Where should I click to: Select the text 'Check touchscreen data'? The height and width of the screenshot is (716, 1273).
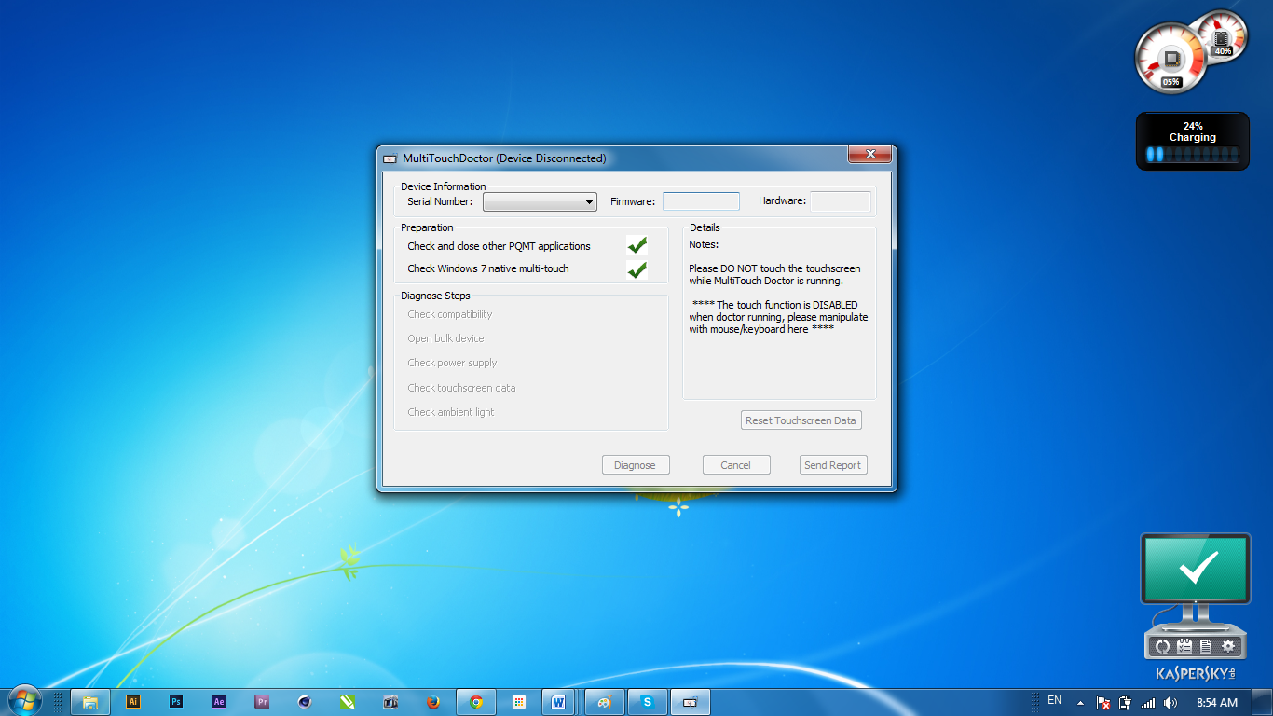(461, 388)
